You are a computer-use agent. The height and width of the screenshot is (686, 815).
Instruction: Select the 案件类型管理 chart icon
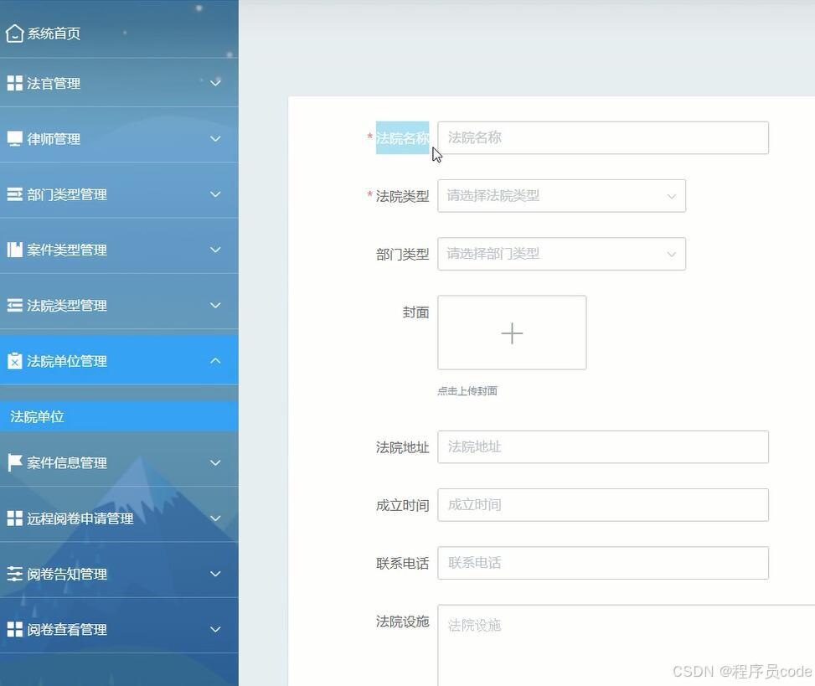[x=14, y=249]
